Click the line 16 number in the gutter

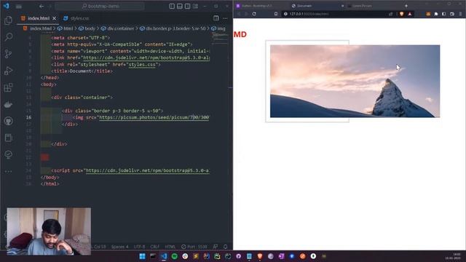pos(28,117)
